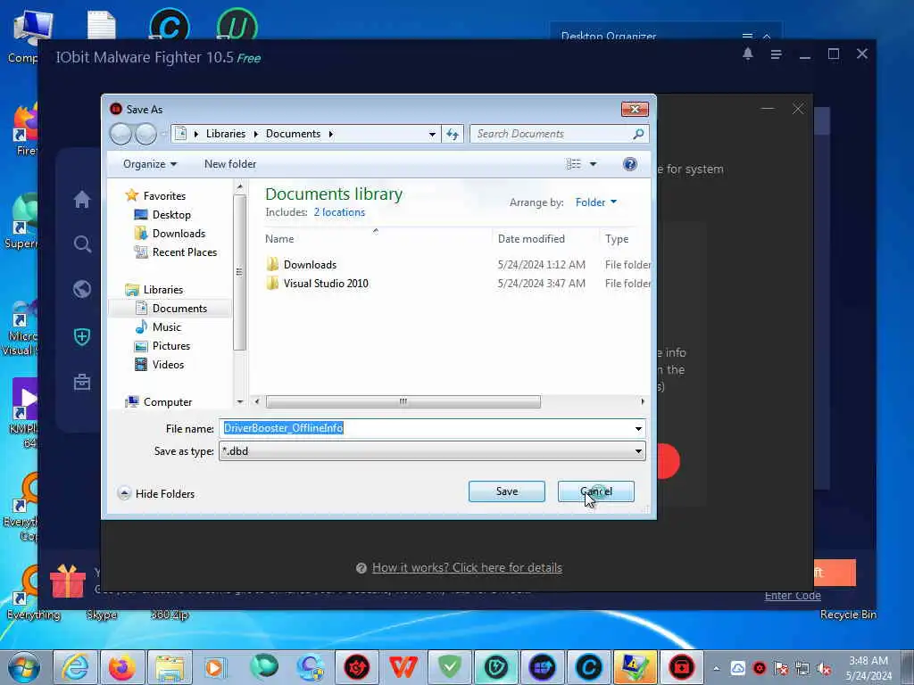Click How it works? Click here for details
This screenshot has width=914, height=685.
[467, 567]
